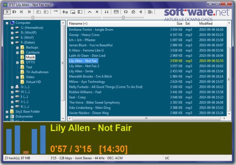This screenshot has height=165, width=236.
Task: Click the up-caret find-current-track icon
Action: coord(89,12)
